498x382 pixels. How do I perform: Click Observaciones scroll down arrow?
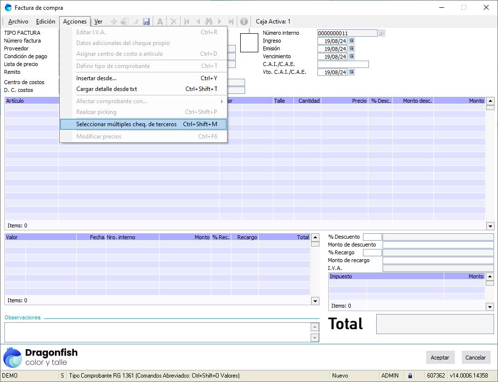tap(315, 337)
